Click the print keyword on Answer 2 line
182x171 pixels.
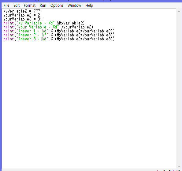tap(9, 35)
